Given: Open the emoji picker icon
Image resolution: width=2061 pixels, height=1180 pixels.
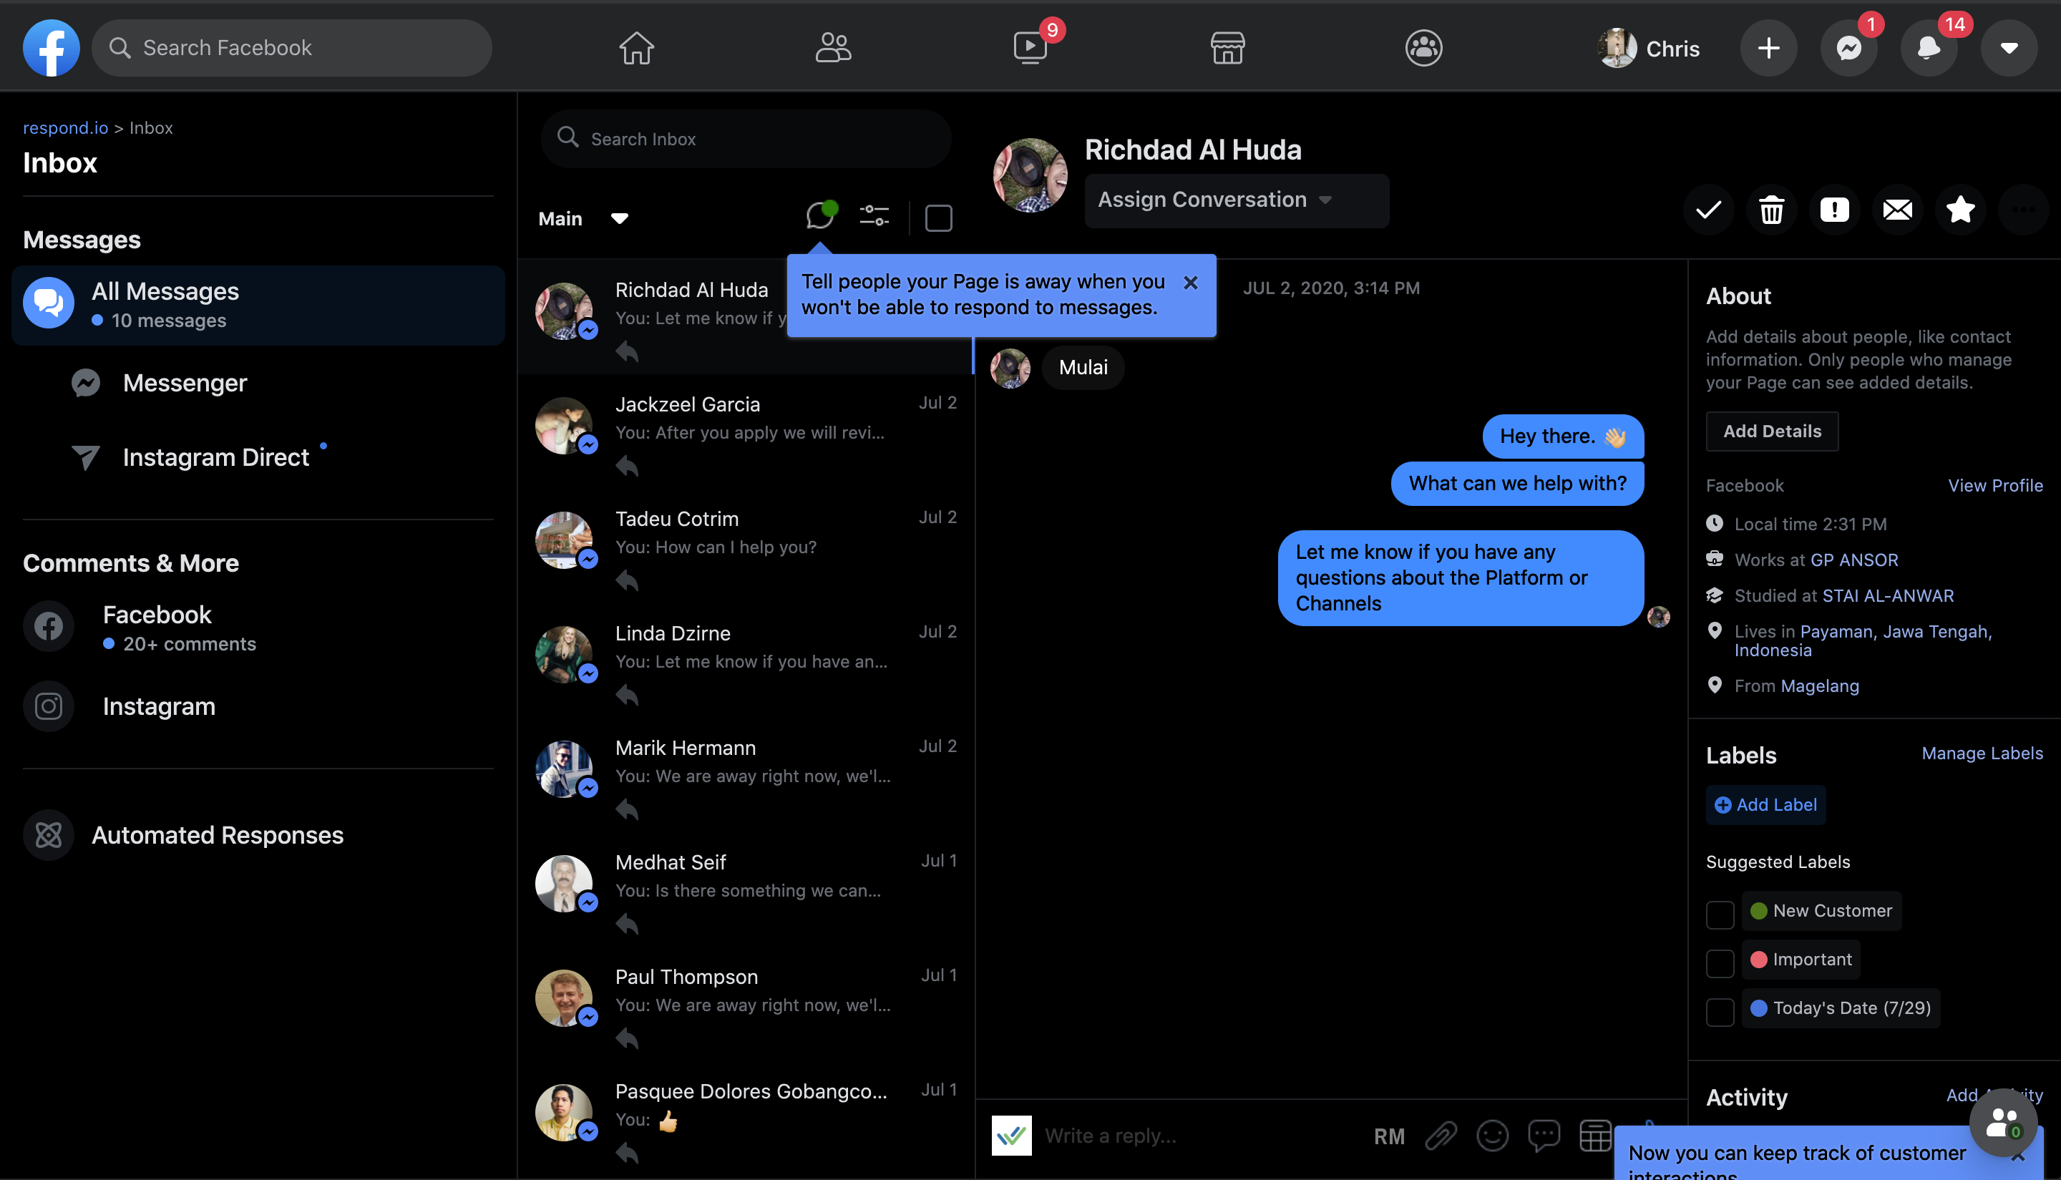Looking at the screenshot, I should click(1492, 1136).
